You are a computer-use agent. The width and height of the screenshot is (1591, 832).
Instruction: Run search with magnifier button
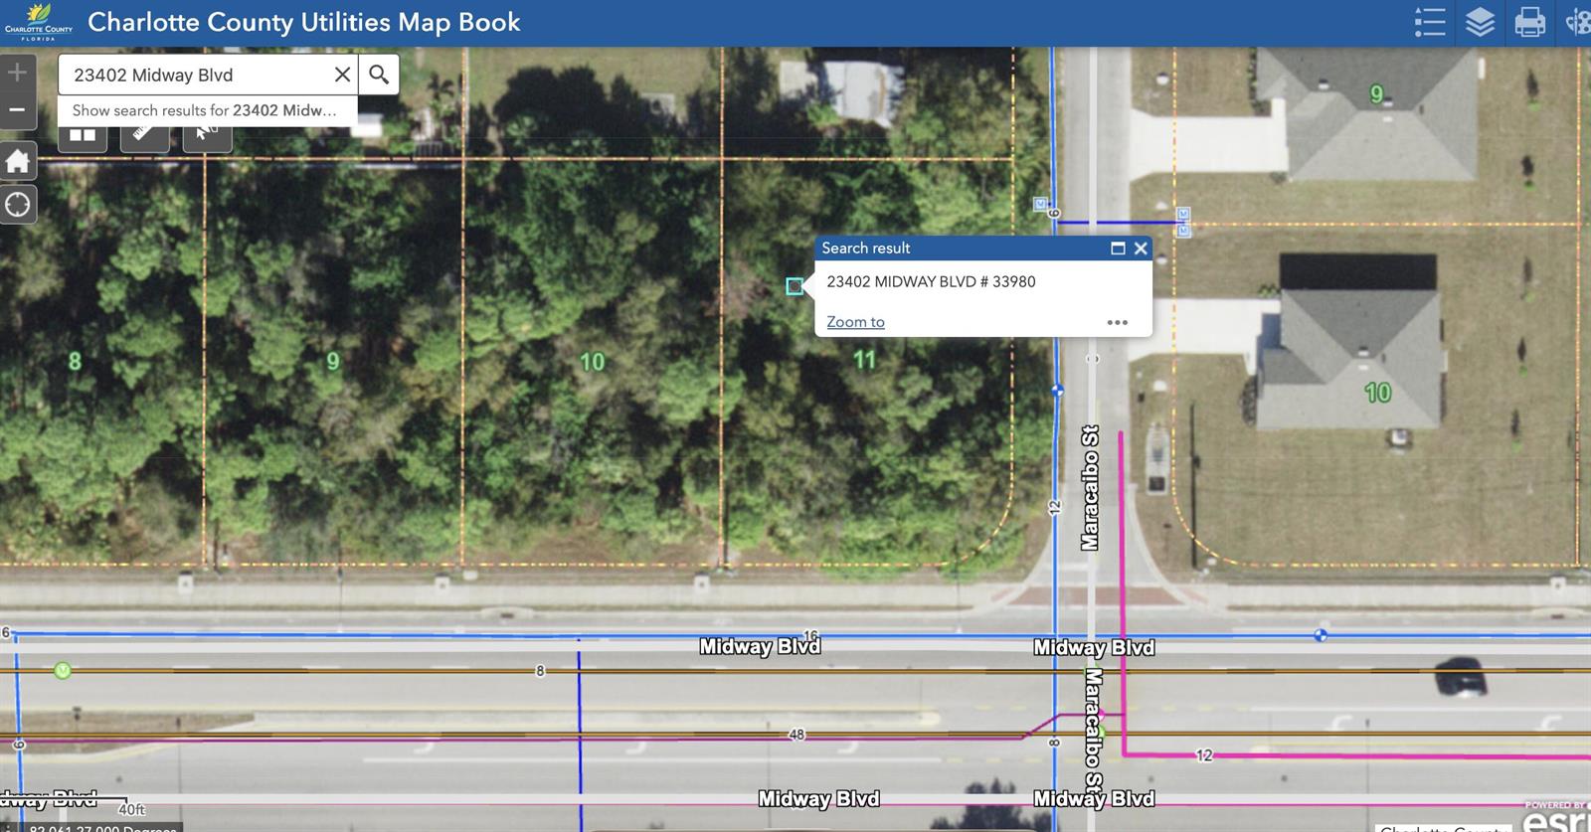[x=379, y=75]
